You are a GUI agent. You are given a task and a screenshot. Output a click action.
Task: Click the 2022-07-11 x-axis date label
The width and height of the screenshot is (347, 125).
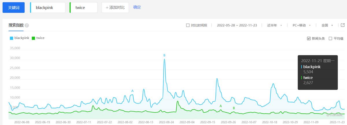(84, 122)
